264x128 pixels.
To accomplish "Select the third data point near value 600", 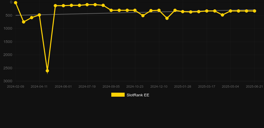I will (x=31, y=17).
